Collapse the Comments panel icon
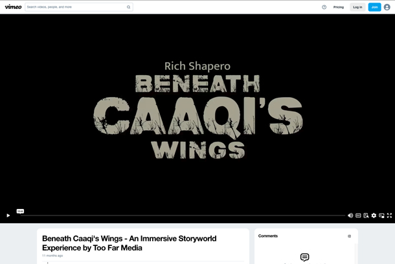The width and height of the screenshot is (395, 264). coord(349,236)
